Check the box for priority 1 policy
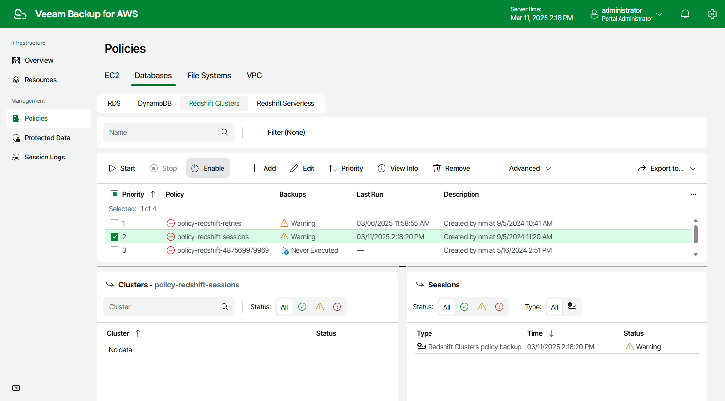Image resolution: width=725 pixels, height=401 pixels. coord(115,223)
